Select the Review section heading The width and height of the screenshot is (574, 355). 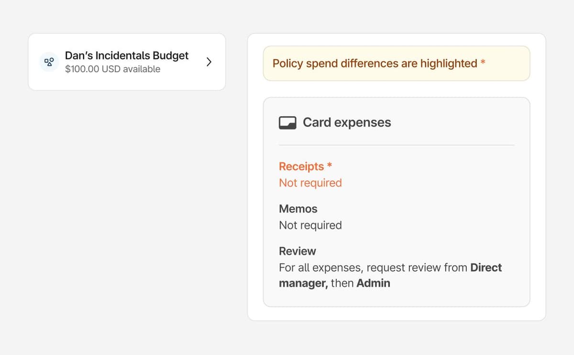point(297,251)
